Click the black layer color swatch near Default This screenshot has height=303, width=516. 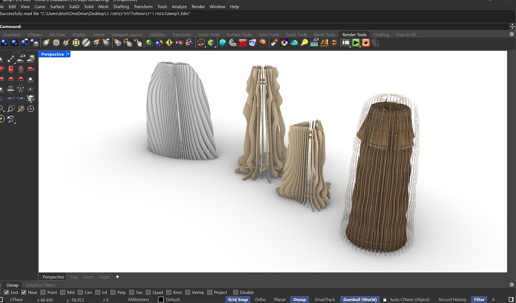(160, 299)
